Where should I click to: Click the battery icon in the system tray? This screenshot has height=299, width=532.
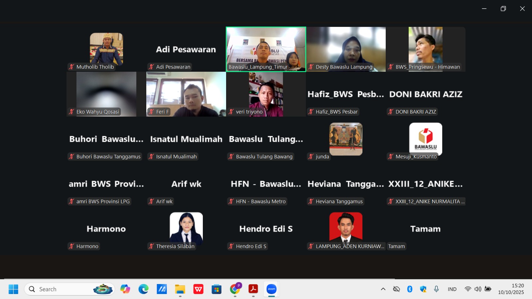point(488,289)
